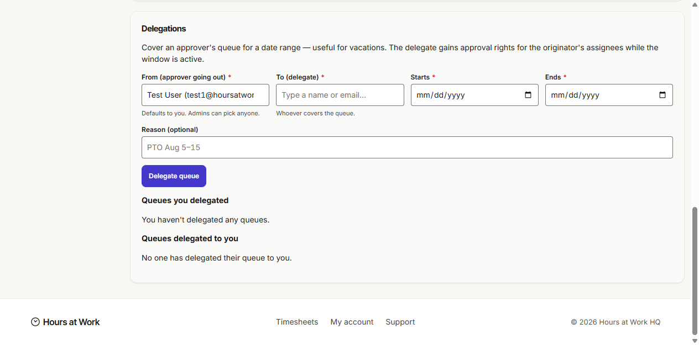Open the Timesheets footer link
The height and width of the screenshot is (345, 699).
297,322
